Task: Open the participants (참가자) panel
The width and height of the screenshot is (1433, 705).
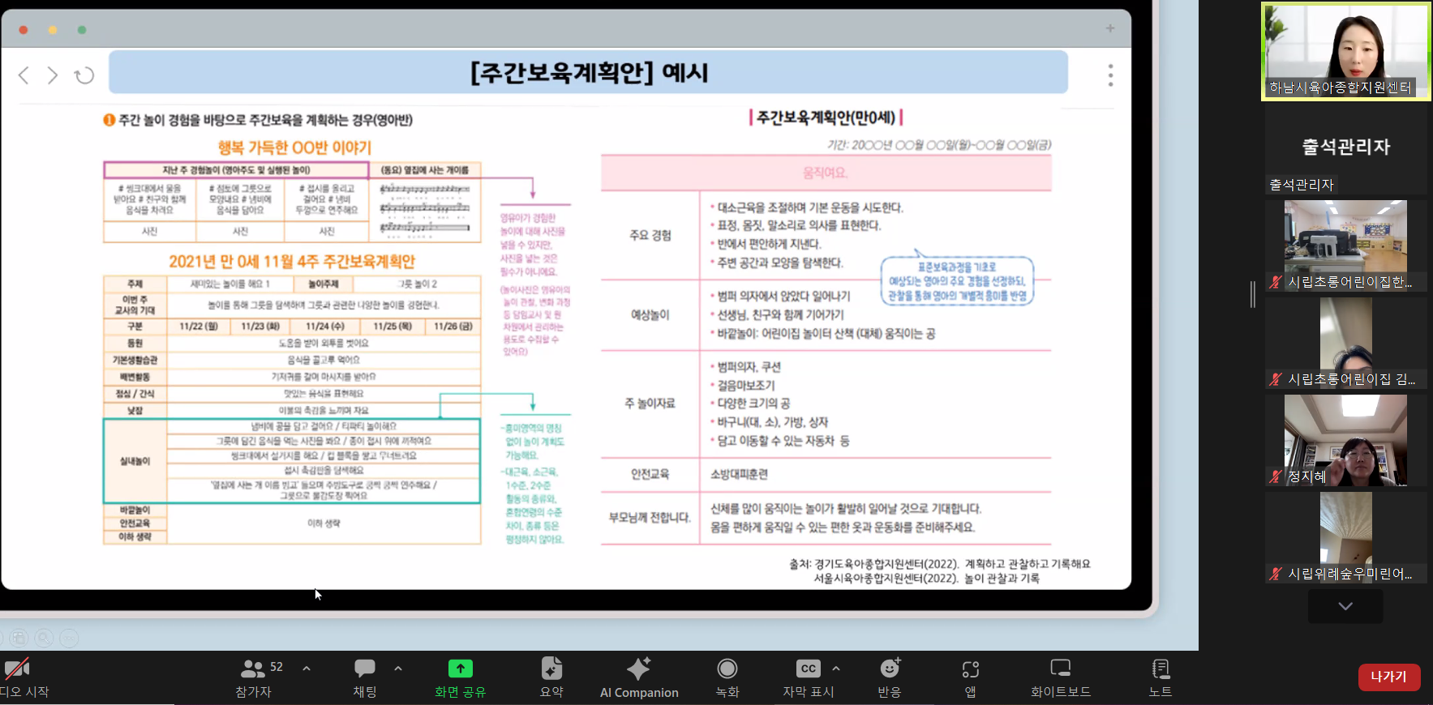Action: coord(254,677)
